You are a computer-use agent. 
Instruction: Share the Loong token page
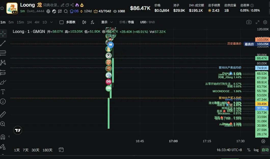(72, 5)
